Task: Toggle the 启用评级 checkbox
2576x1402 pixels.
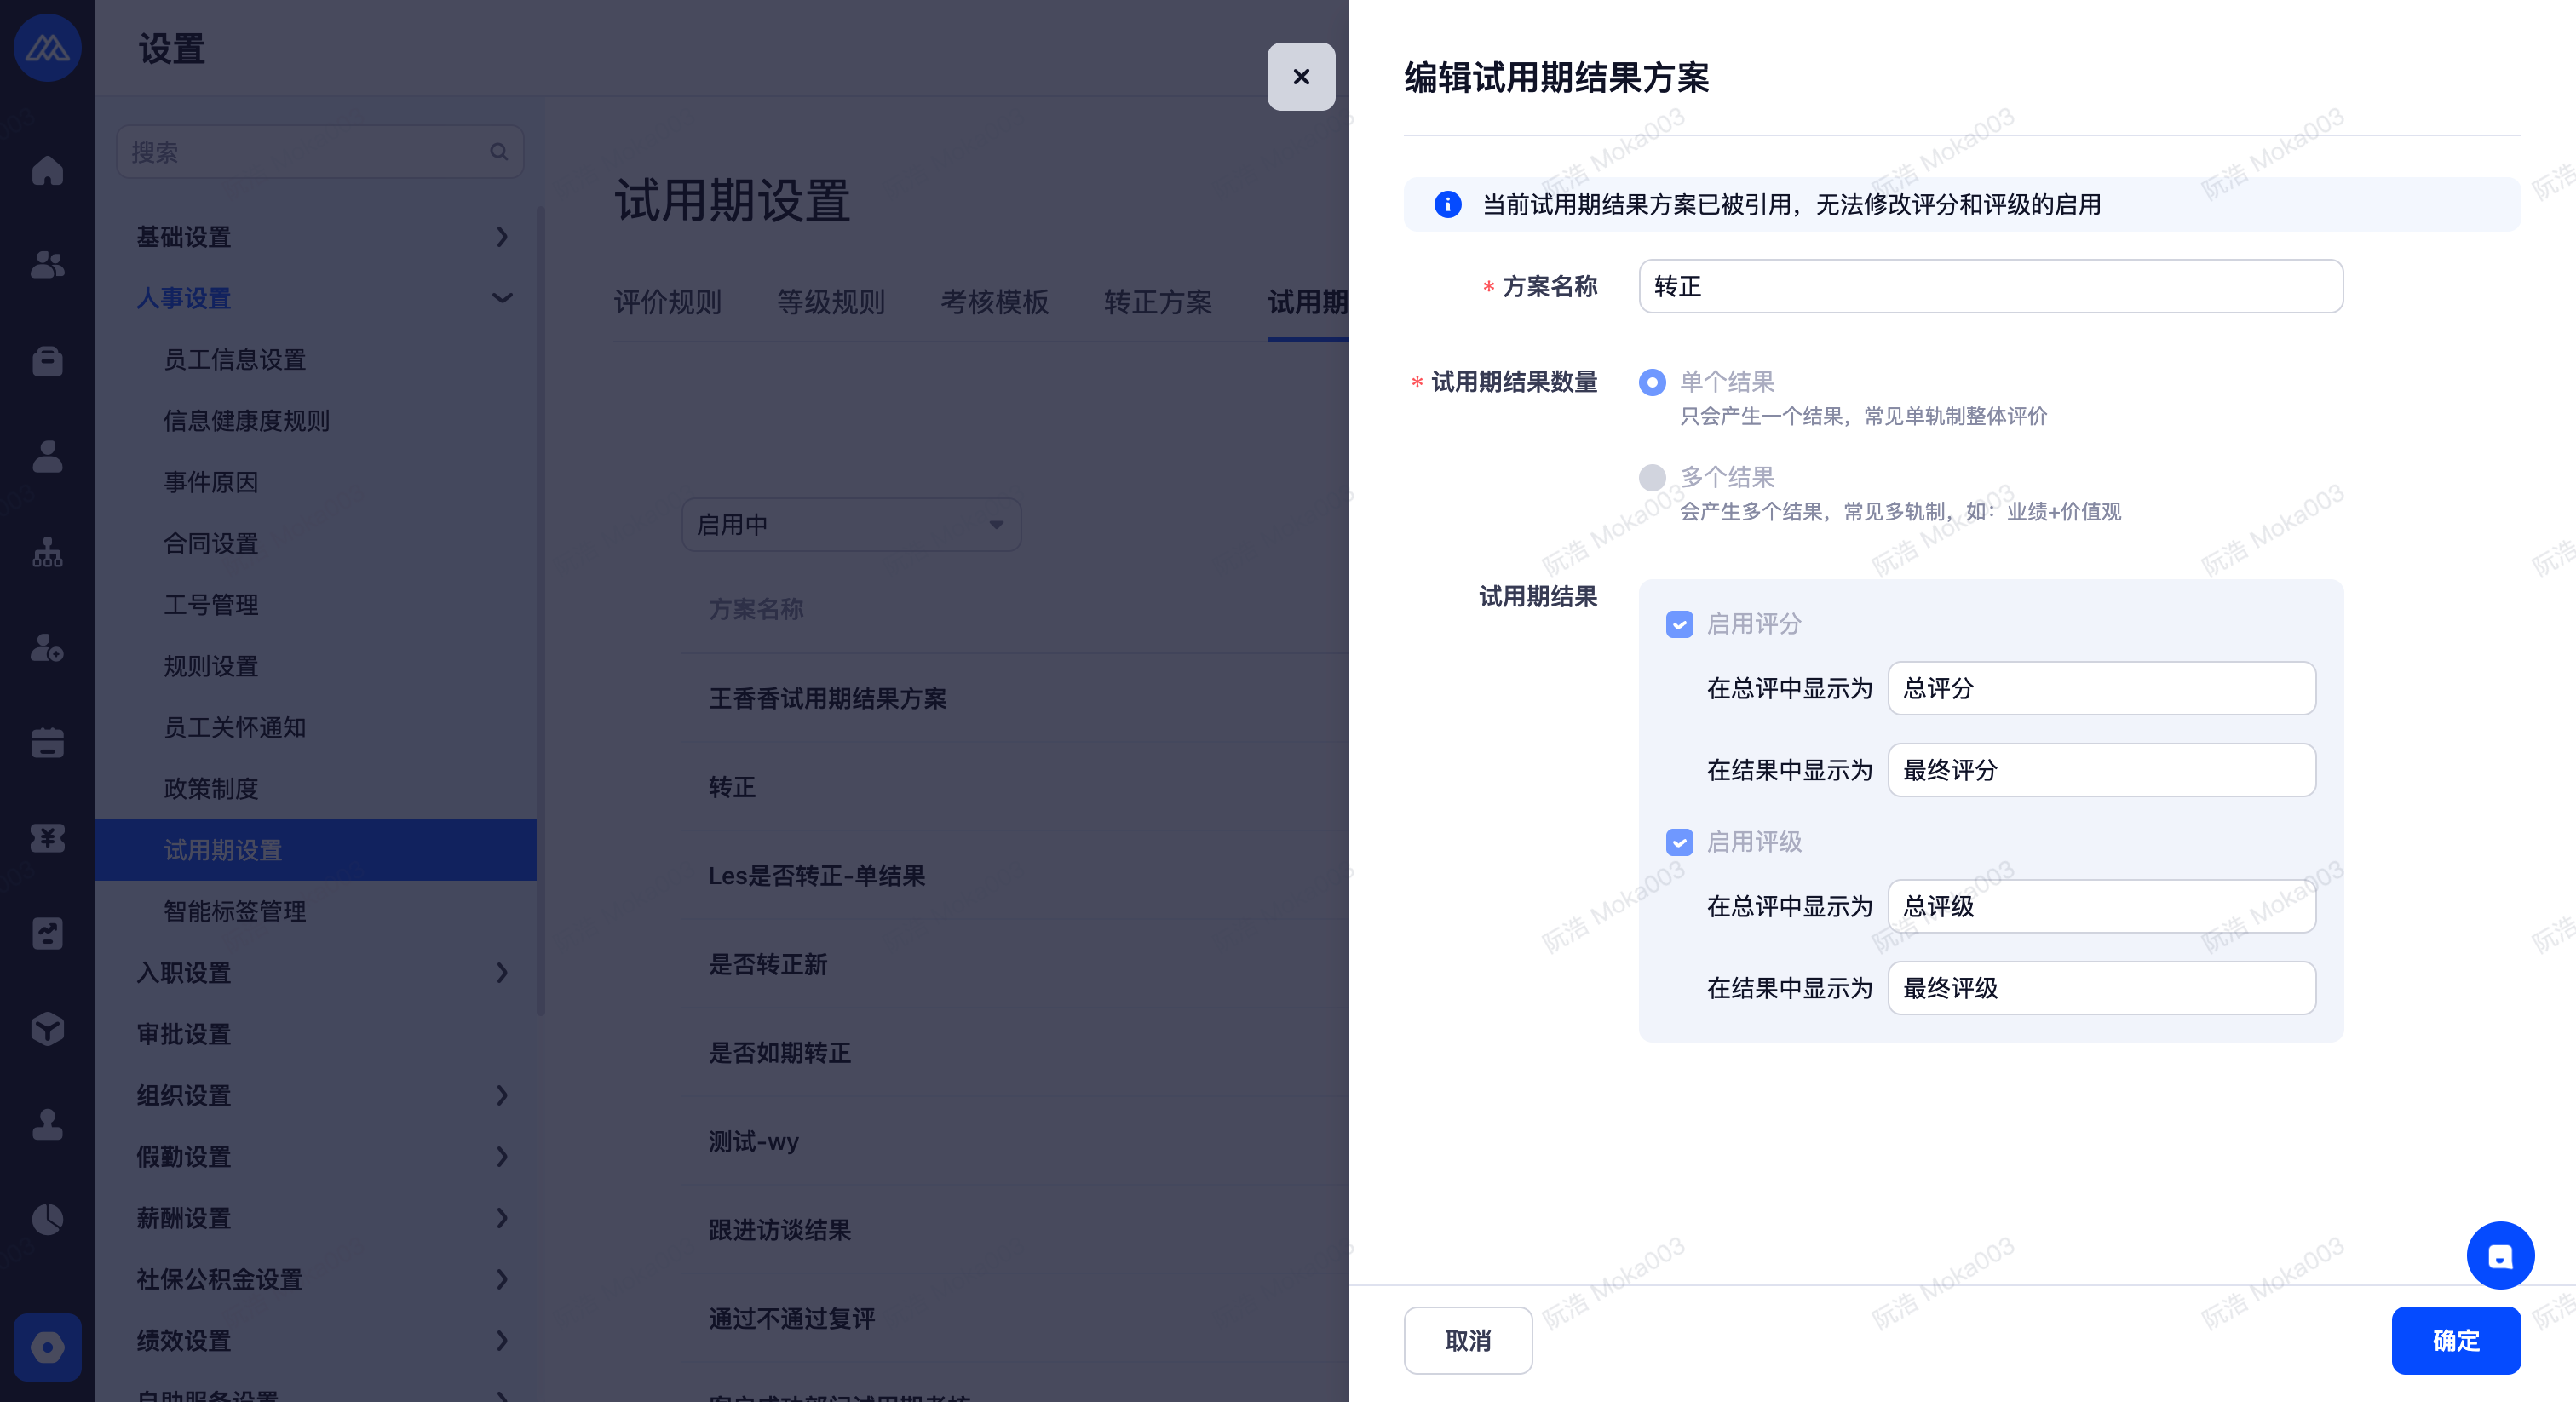Action: [x=1679, y=842]
